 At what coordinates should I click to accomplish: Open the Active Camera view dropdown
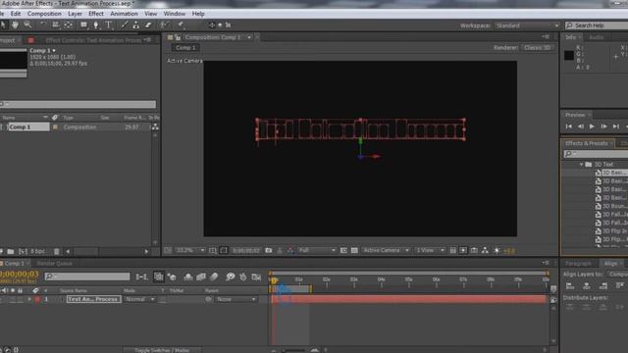point(386,251)
